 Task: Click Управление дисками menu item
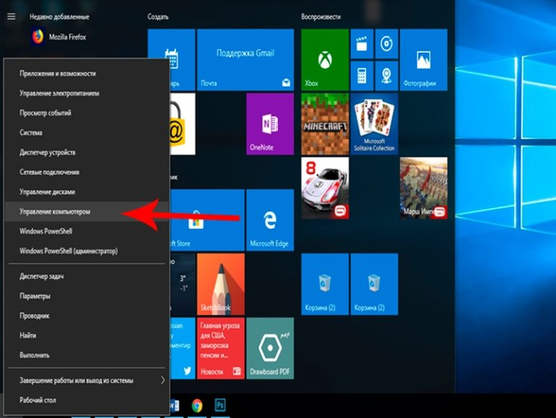pyautogui.click(x=48, y=192)
